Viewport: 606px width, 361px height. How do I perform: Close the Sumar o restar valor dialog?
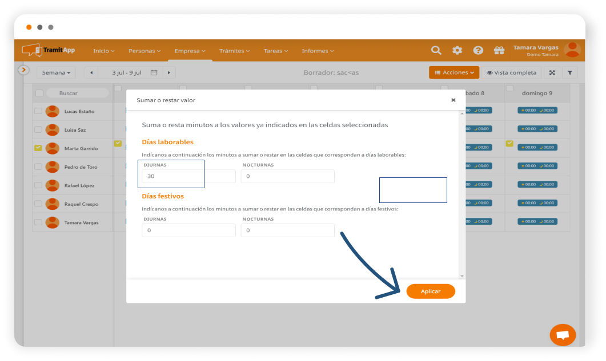pos(454,100)
